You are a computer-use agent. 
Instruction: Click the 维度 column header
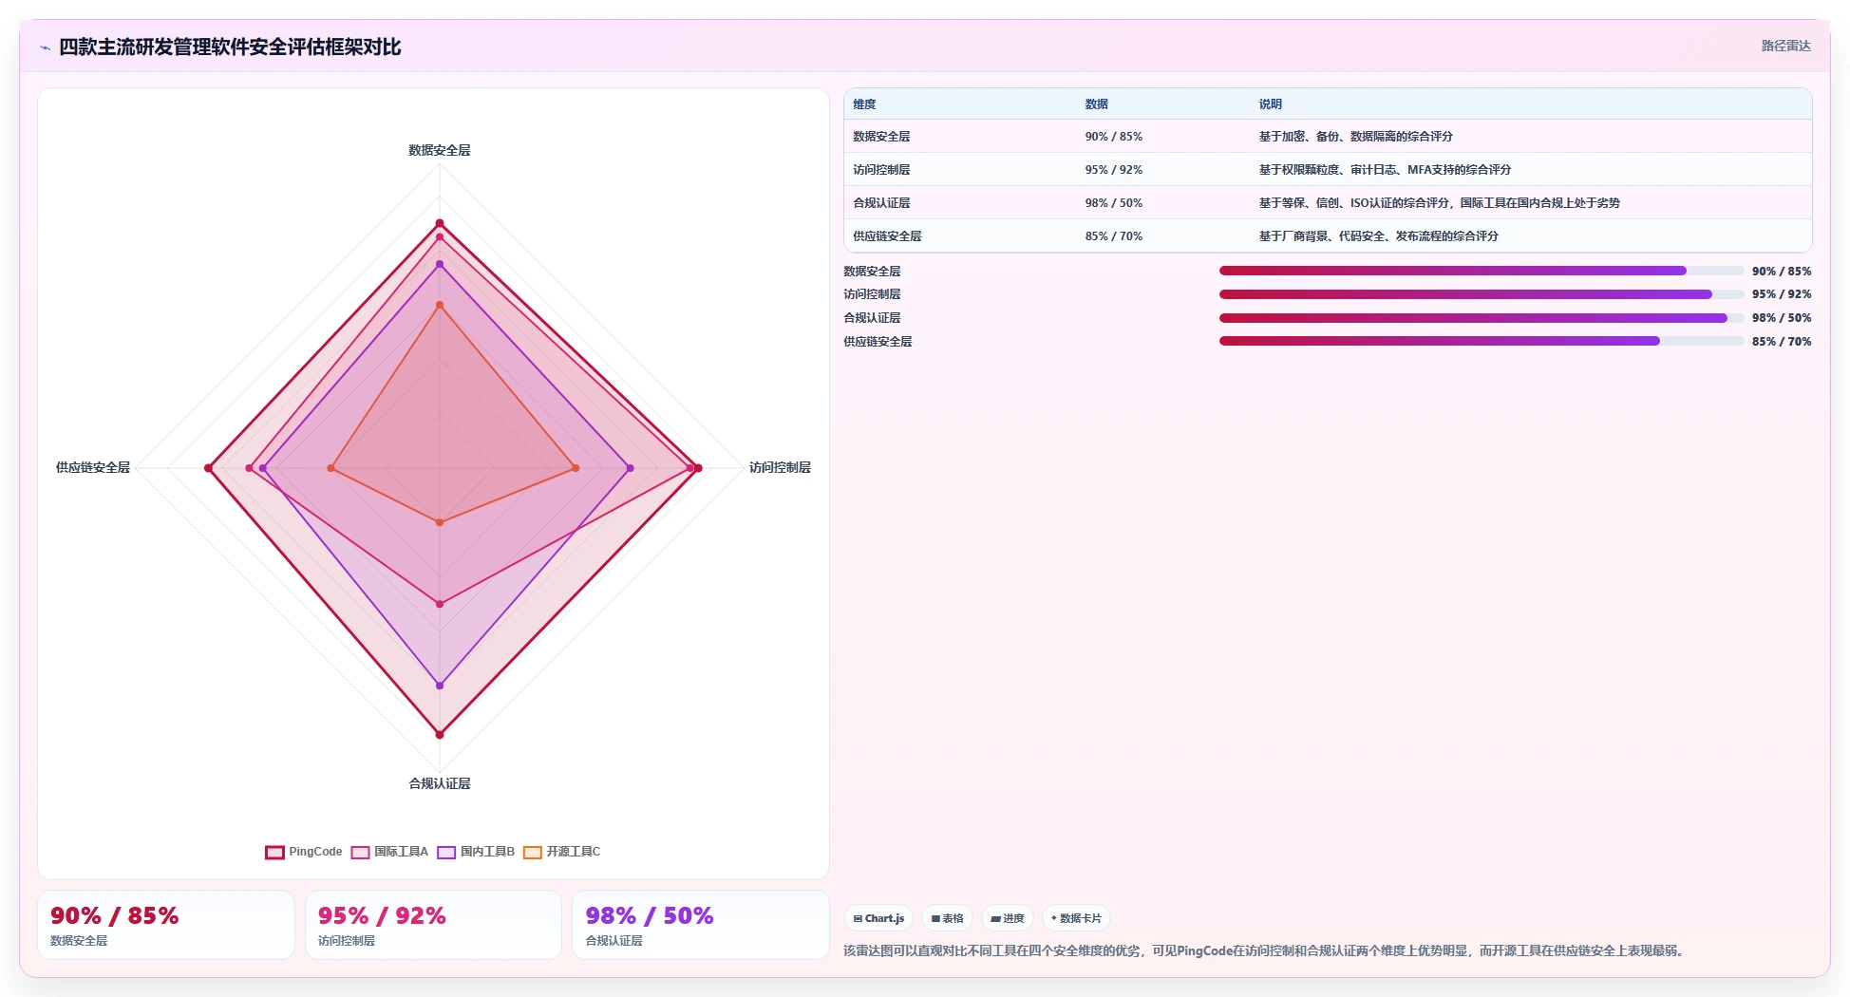(864, 104)
